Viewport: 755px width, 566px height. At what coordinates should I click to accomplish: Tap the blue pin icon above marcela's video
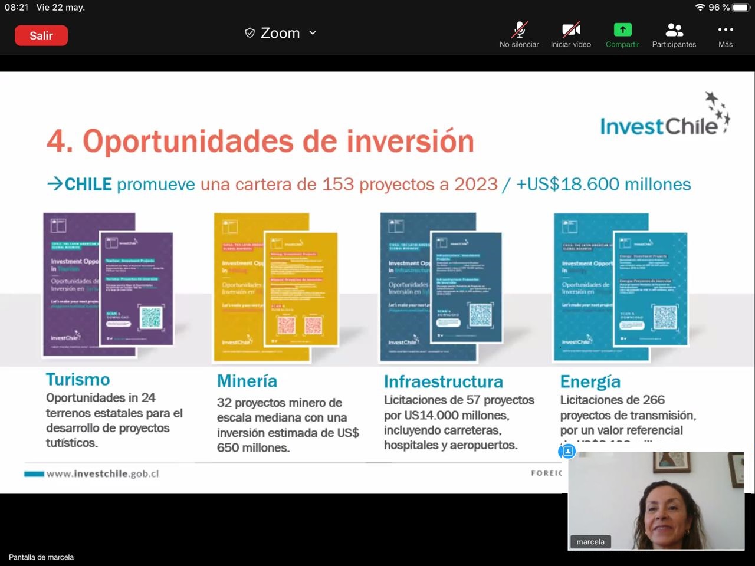[x=567, y=452]
